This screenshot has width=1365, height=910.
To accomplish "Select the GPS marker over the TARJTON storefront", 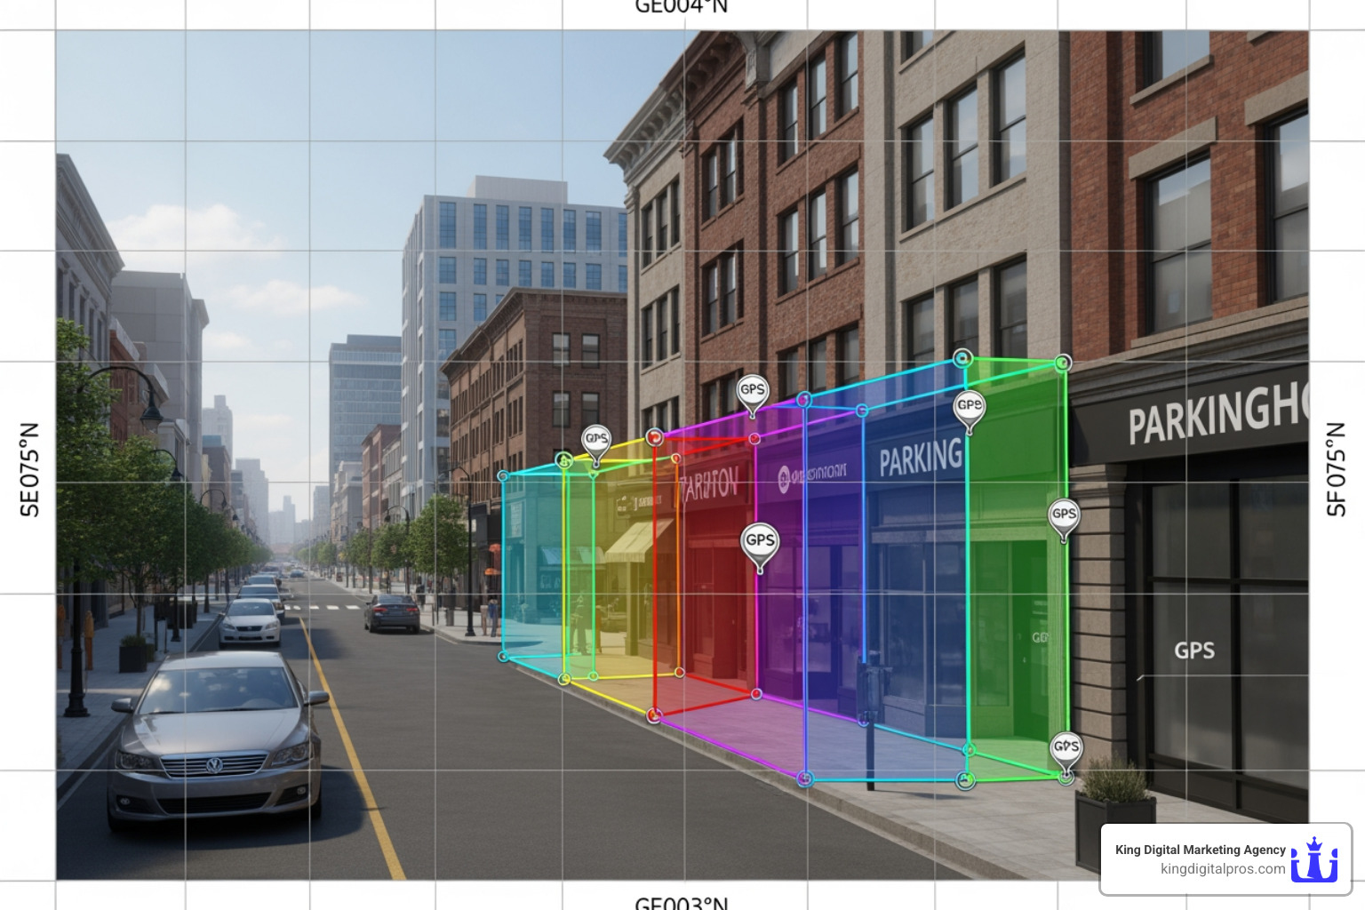I will (x=762, y=540).
